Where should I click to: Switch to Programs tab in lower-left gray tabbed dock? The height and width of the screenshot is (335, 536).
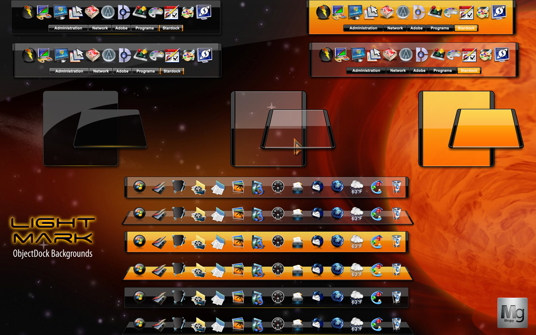click(146, 71)
